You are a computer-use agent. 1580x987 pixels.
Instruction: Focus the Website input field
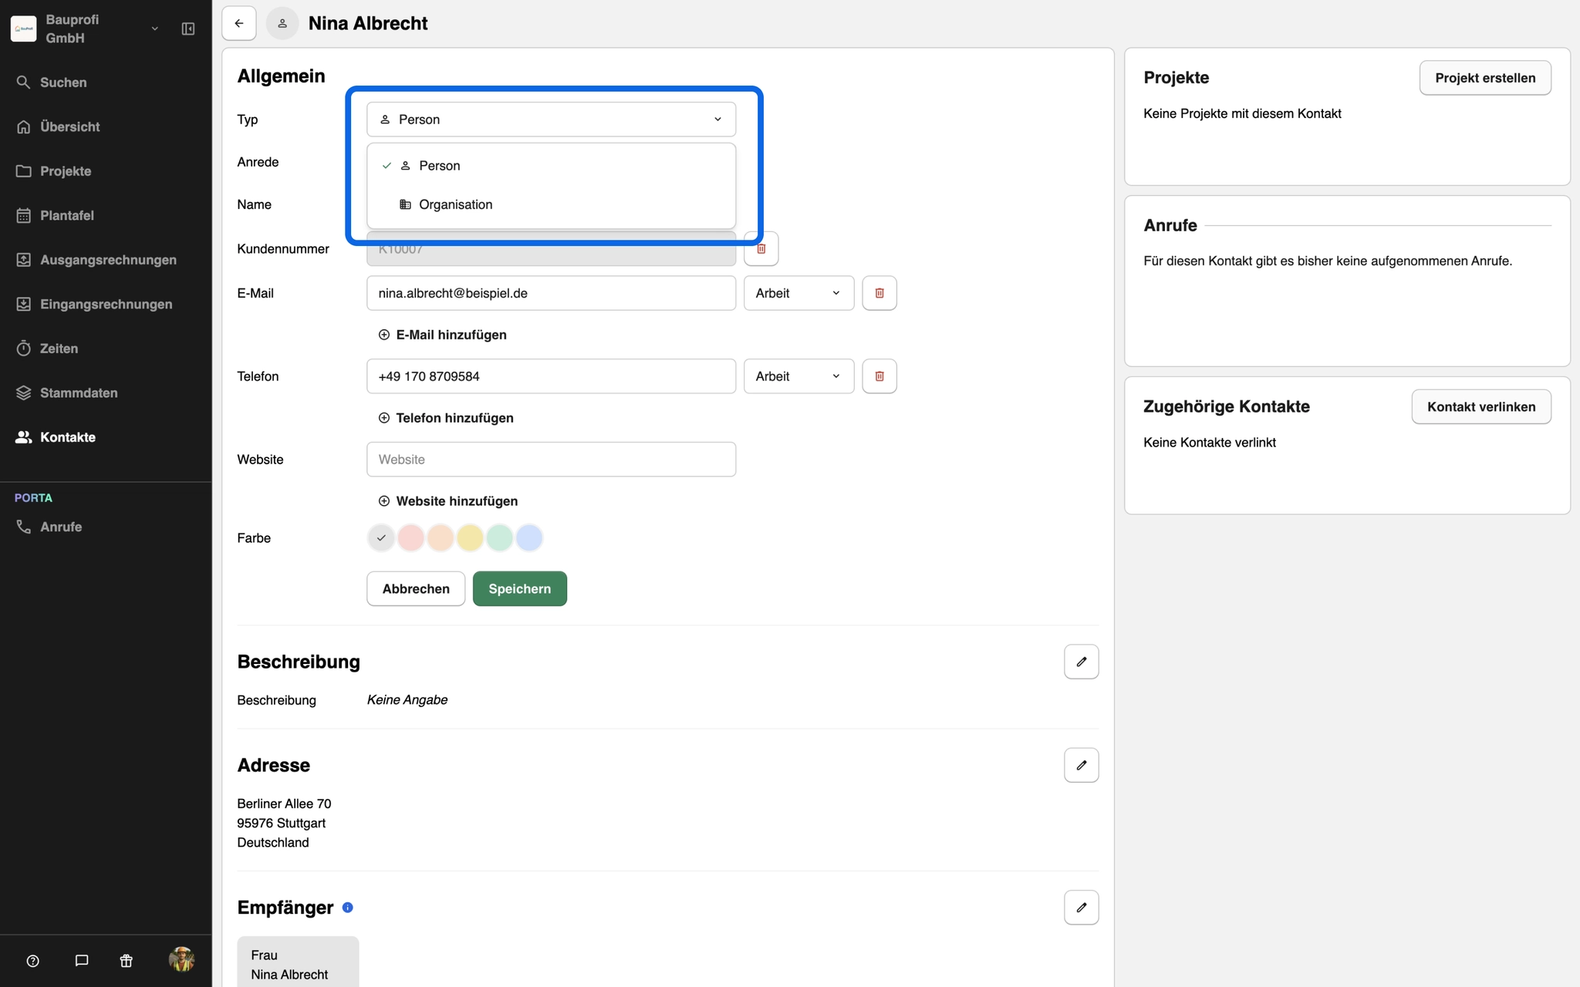[x=551, y=460]
